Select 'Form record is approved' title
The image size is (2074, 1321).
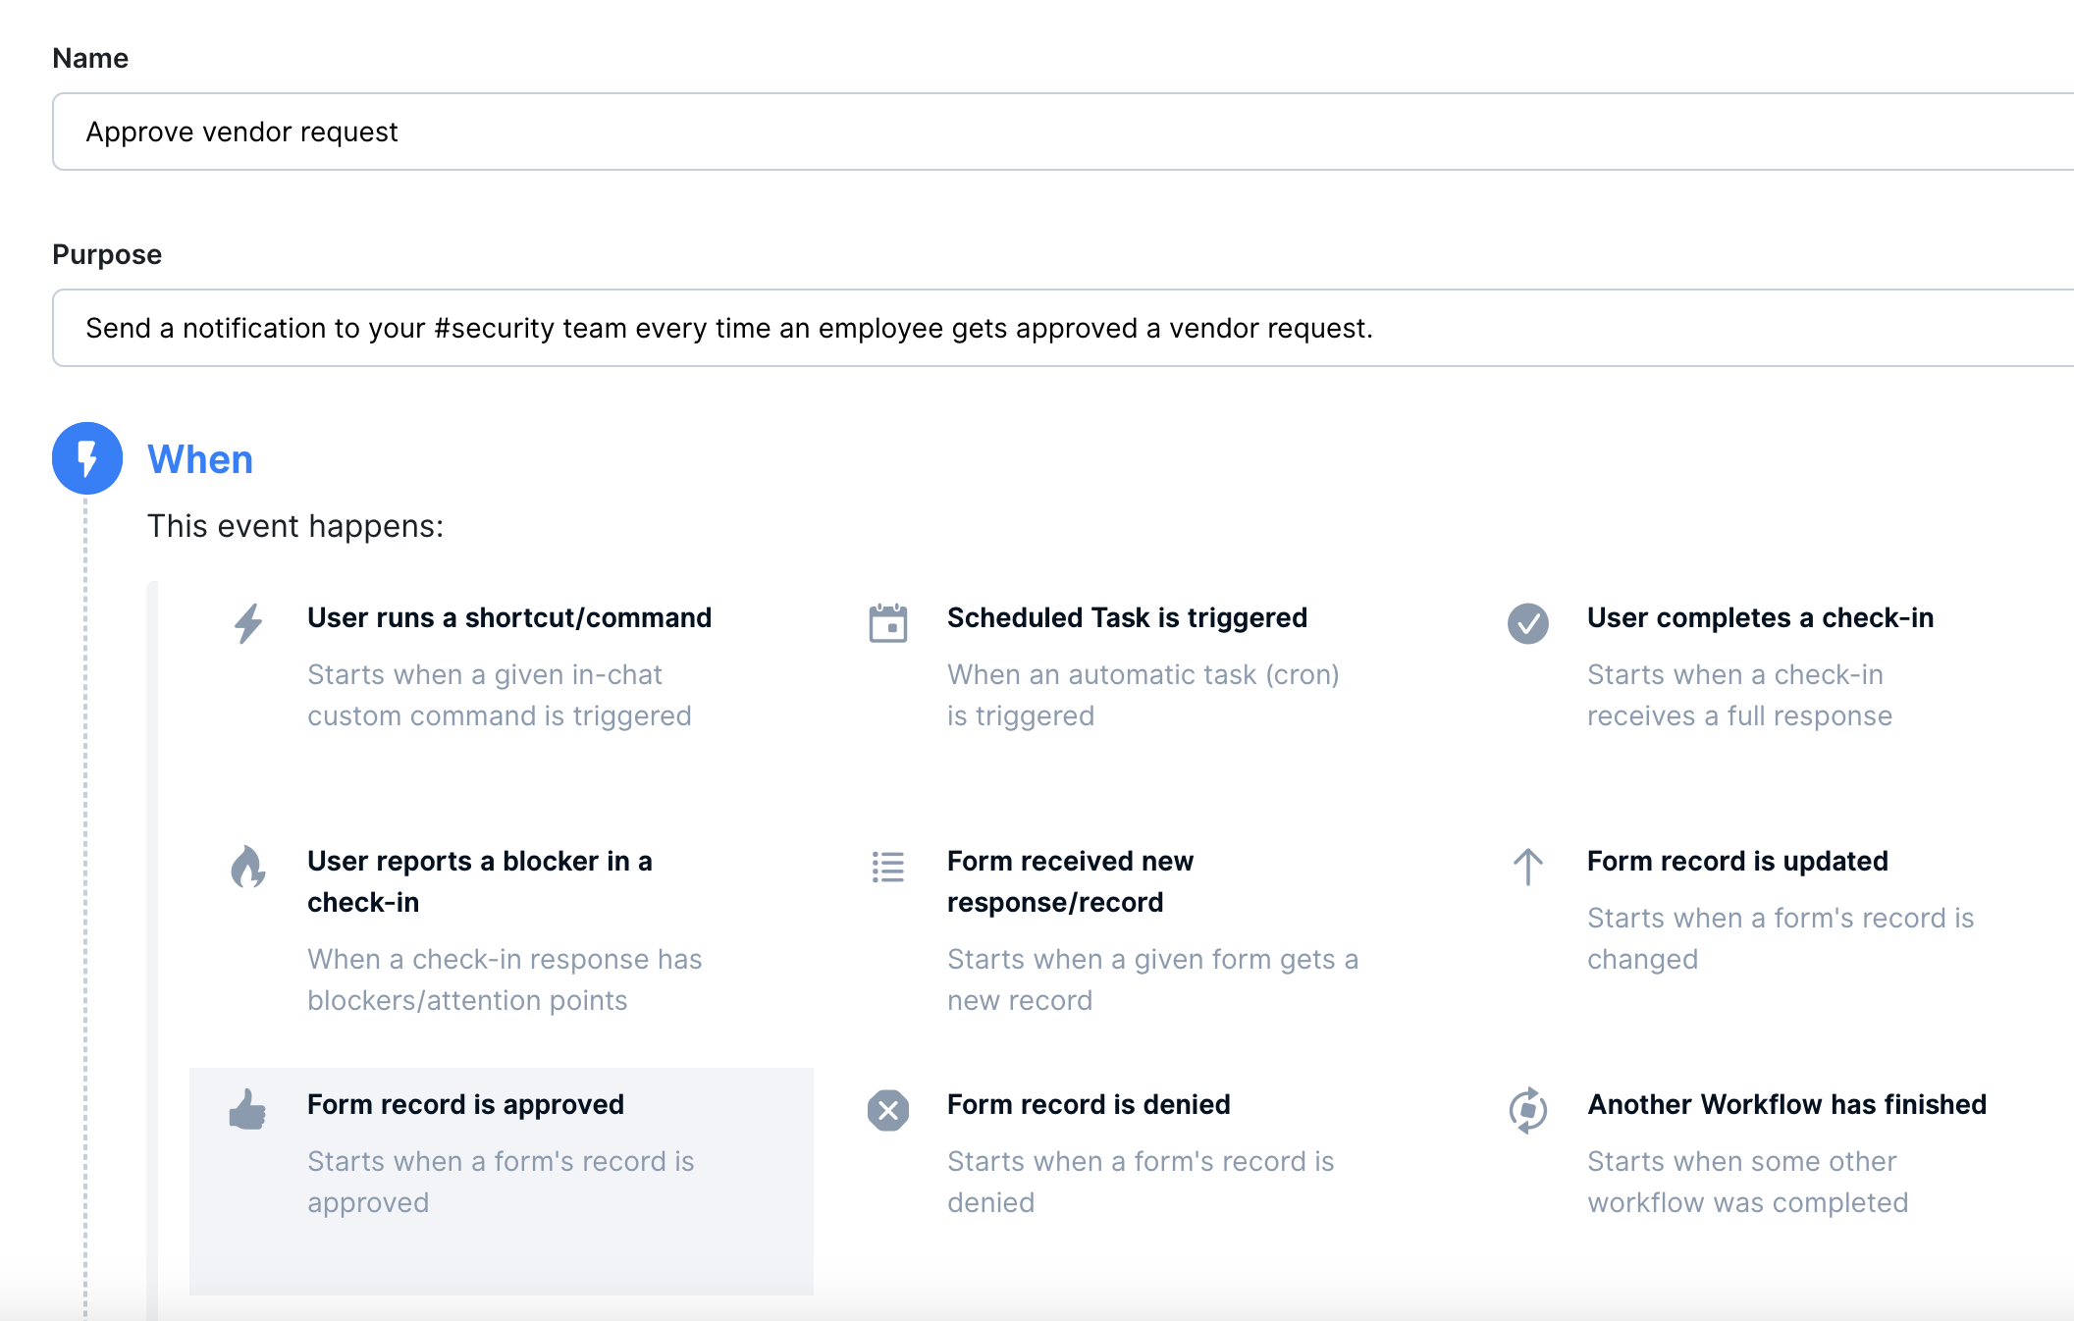point(465,1104)
